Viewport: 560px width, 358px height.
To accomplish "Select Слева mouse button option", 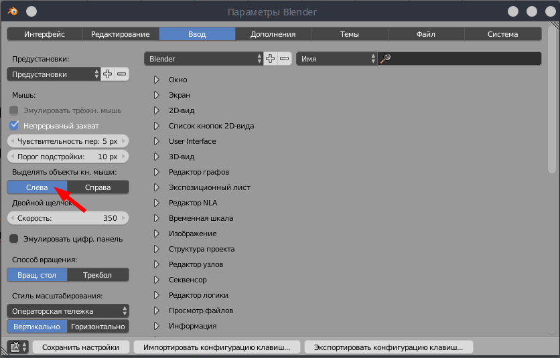I will (37, 187).
